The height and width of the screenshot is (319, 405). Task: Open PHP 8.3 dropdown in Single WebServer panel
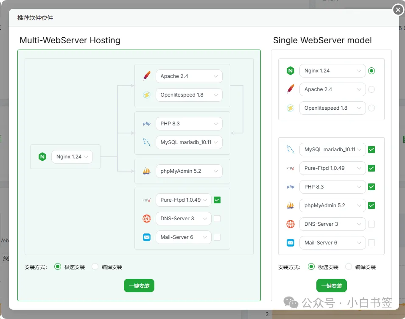click(332, 187)
